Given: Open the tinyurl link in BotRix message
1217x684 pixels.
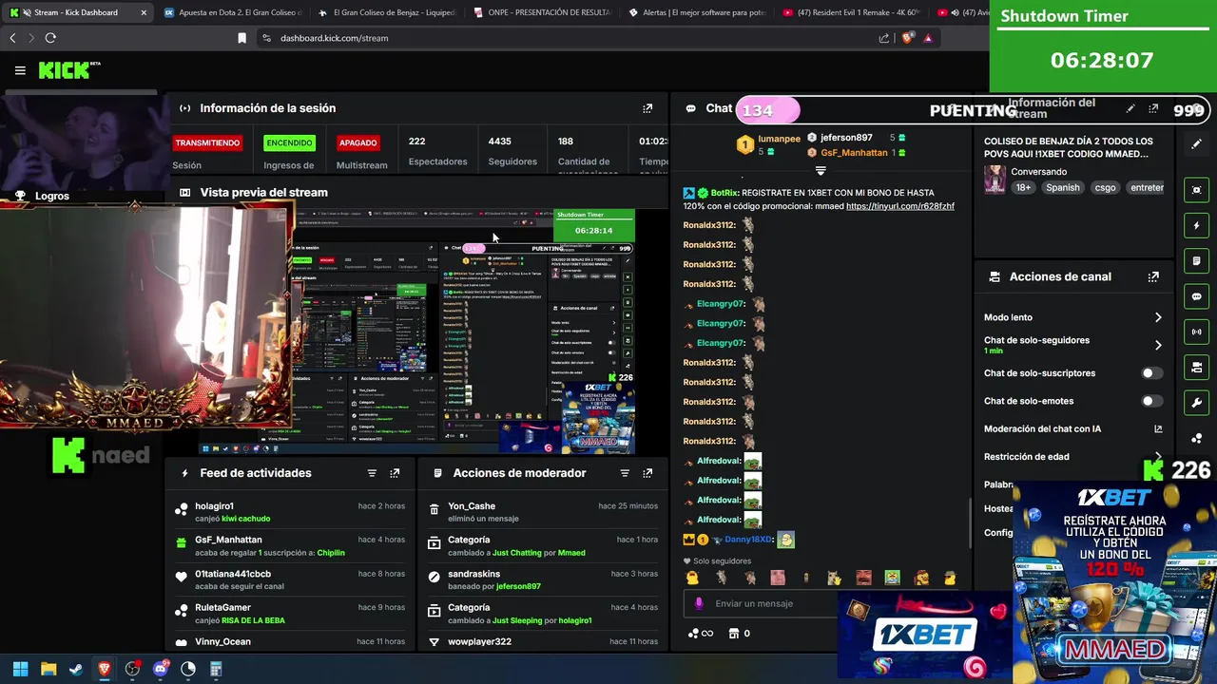Looking at the screenshot, I should pos(899,206).
